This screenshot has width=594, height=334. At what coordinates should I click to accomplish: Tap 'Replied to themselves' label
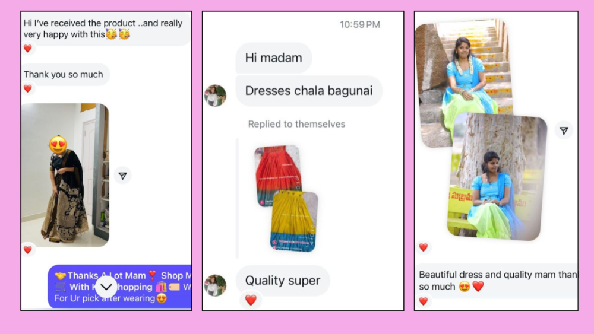[296, 124]
